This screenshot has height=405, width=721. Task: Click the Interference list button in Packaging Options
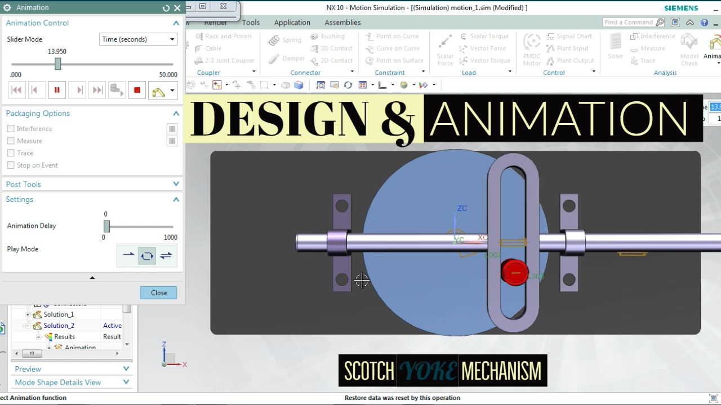point(172,129)
